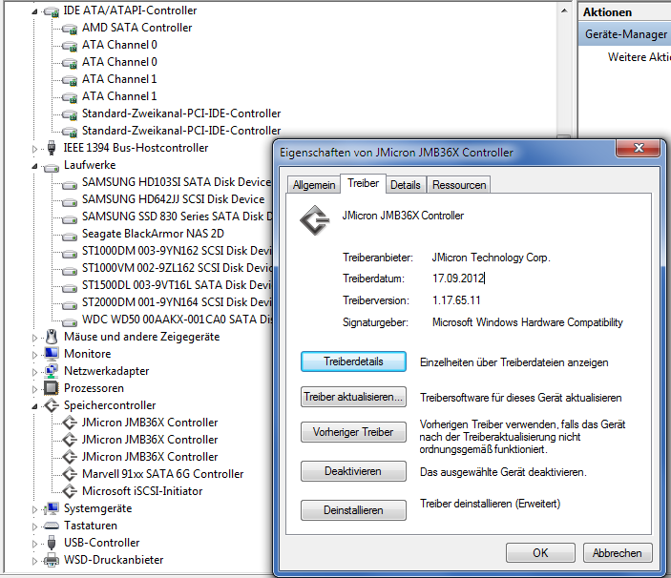Click ST2000DM 001-9YN164 disk icon
The image size is (671, 578).
[70, 305]
